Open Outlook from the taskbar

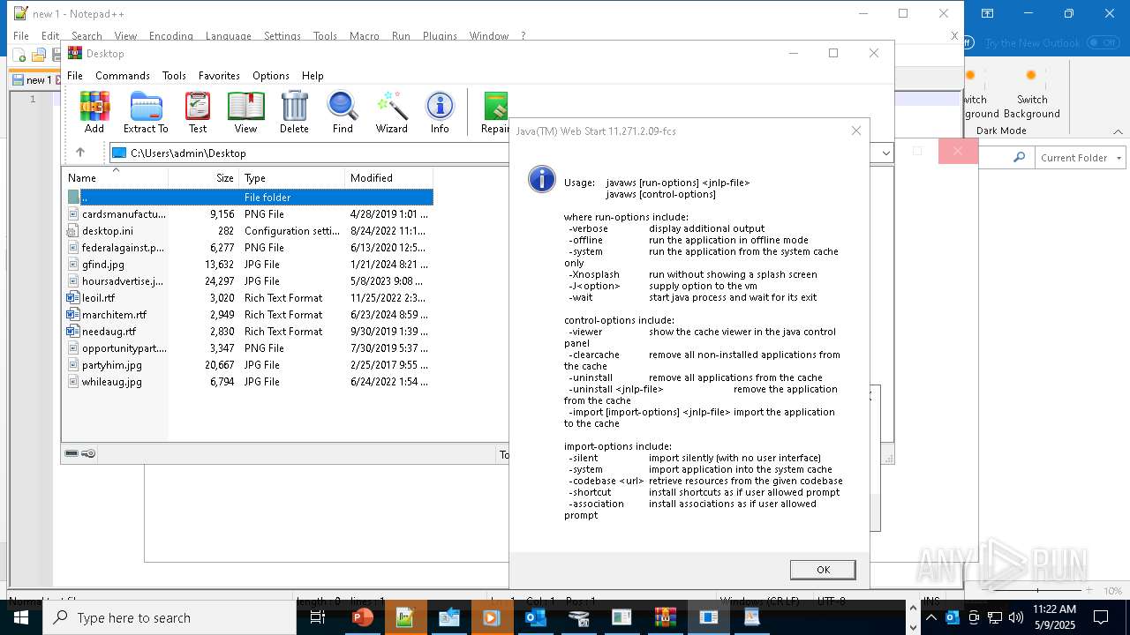pos(535,617)
